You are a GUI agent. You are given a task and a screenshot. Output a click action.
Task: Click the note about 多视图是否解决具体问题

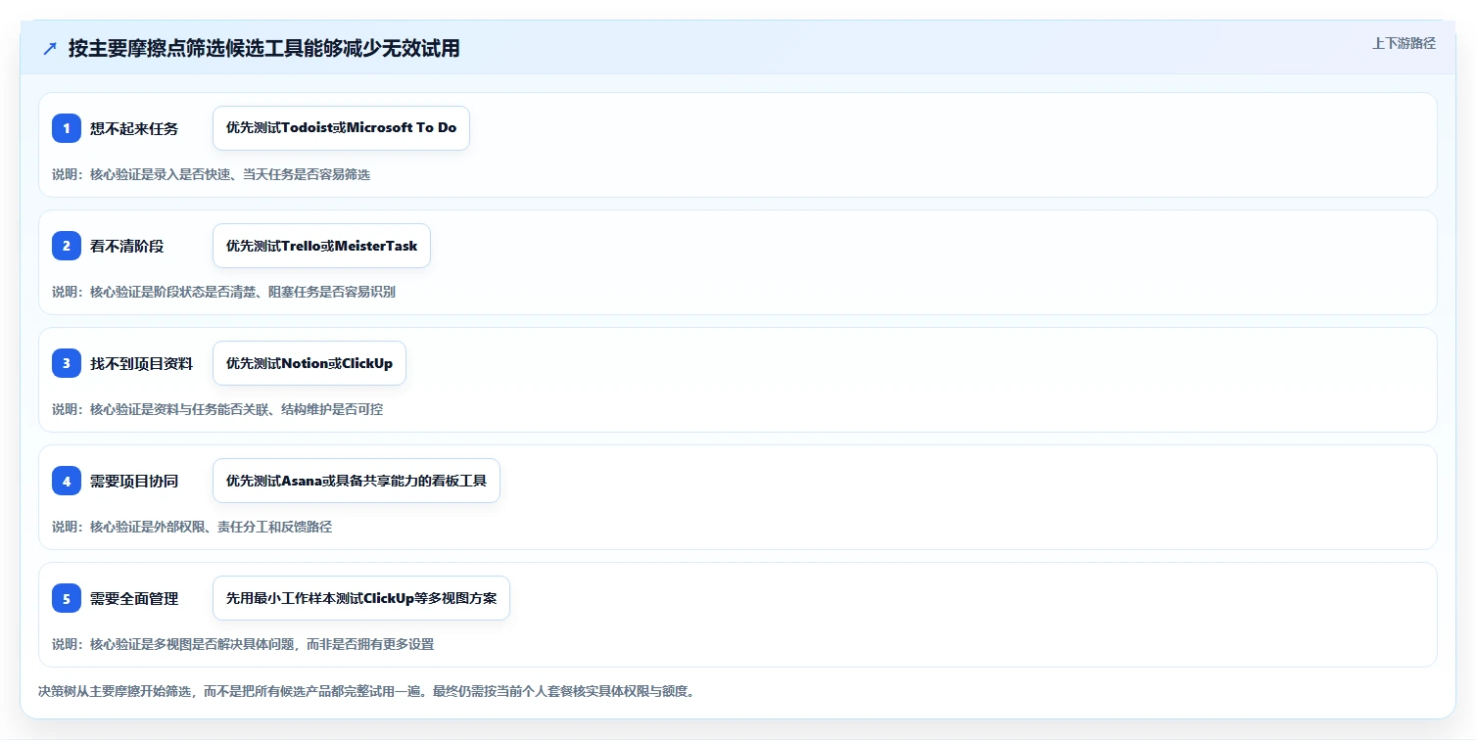243,644
